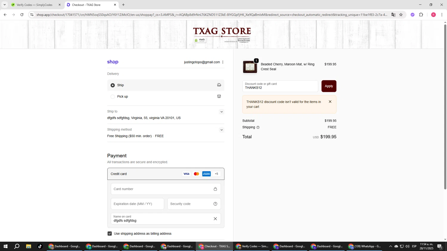The height and width of the screenshot is (251, 447).
Task: Open TikTok app from taskbar
Action: click(x=40, y=246)
